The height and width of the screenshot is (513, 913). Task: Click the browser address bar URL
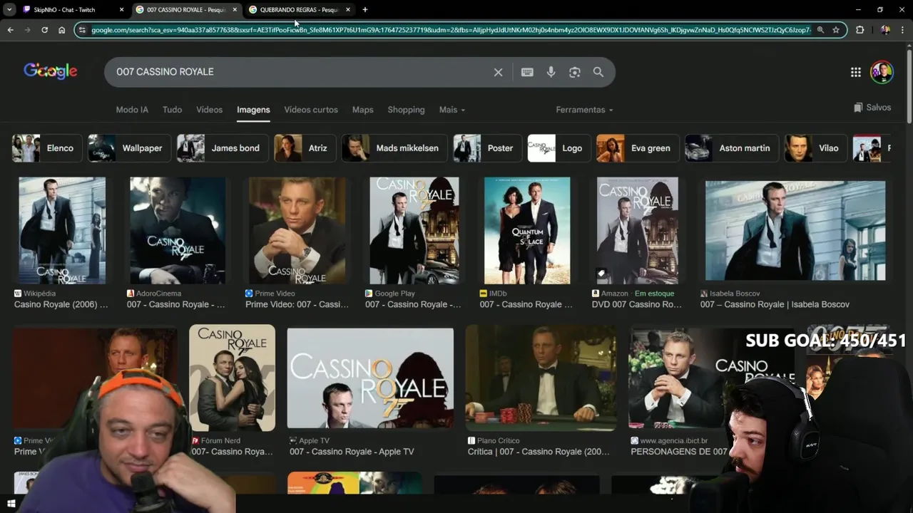[x=451, y=30]
